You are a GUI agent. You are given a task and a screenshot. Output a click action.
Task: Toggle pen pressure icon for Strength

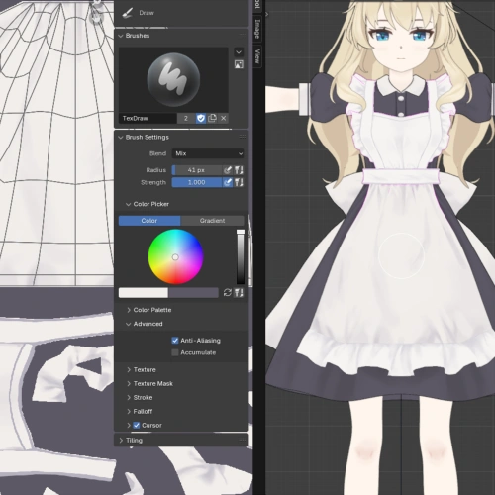point(228,182)
